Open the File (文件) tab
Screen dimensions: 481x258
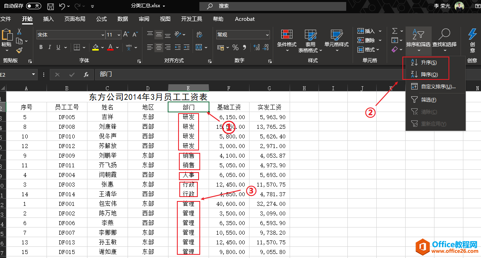[6, 19]
